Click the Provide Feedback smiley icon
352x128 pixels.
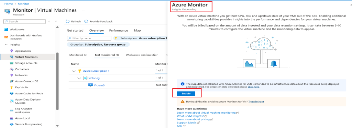[x=86, y=21]
